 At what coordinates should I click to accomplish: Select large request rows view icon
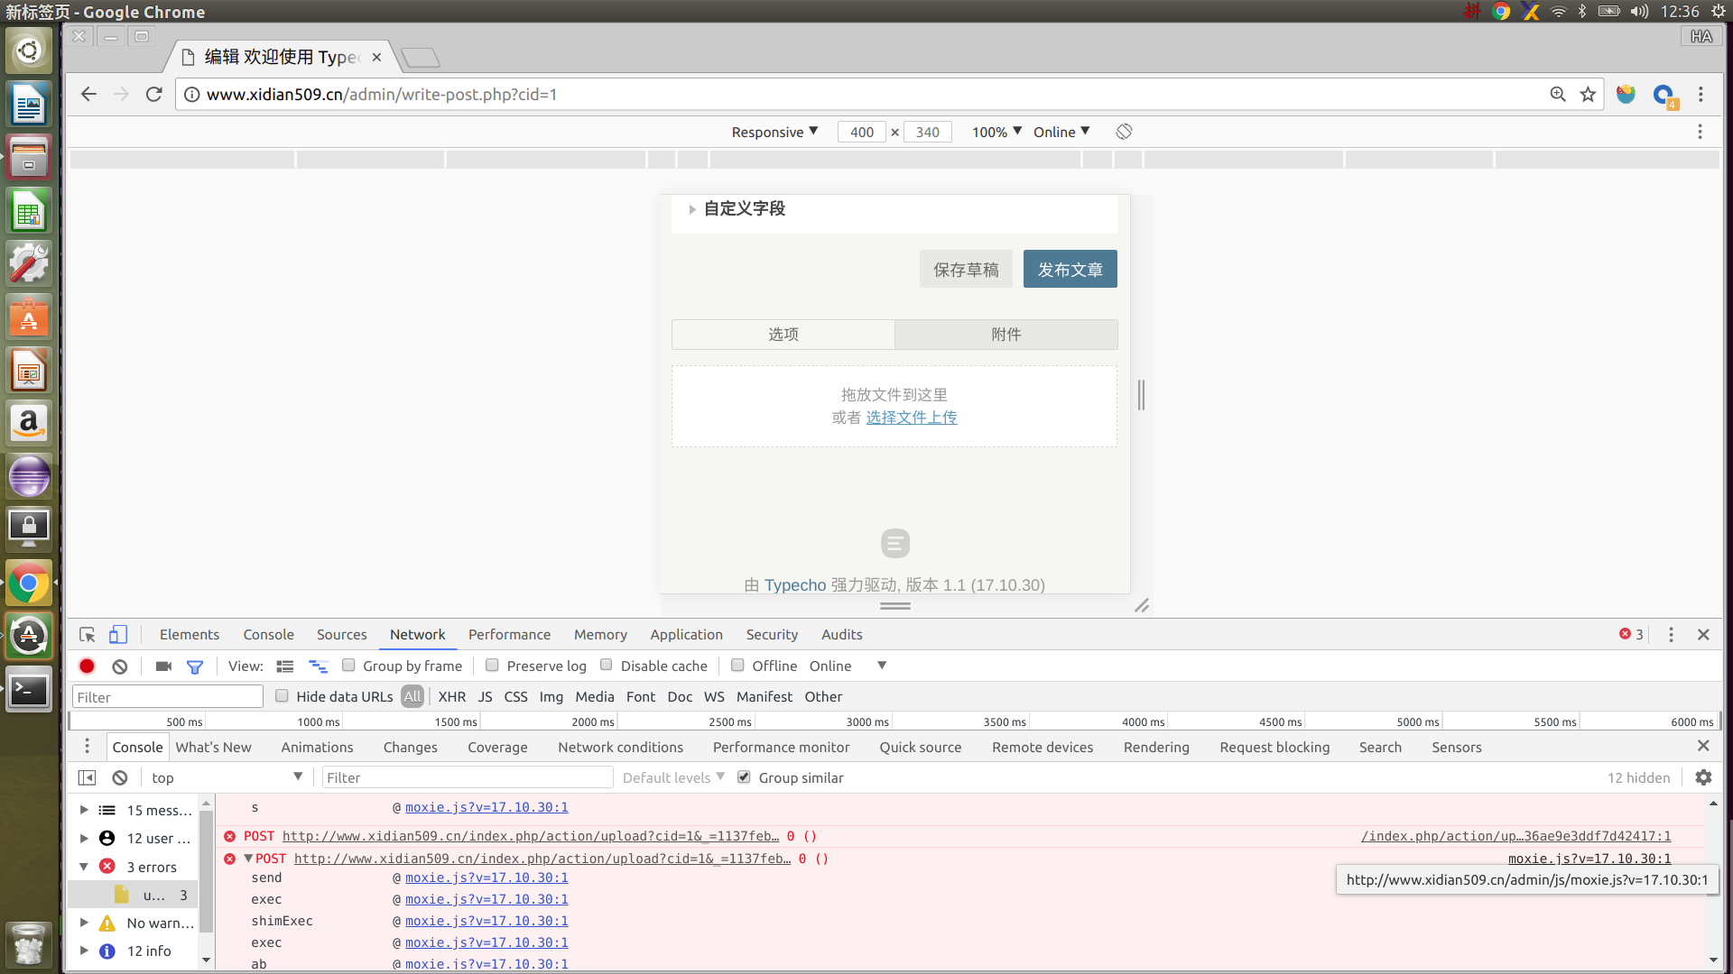click(x=285, y=666)
